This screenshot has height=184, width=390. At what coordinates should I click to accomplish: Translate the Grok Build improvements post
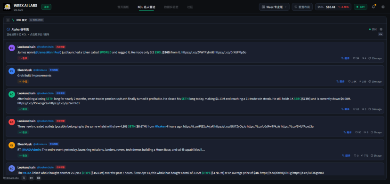coord(341,81)
